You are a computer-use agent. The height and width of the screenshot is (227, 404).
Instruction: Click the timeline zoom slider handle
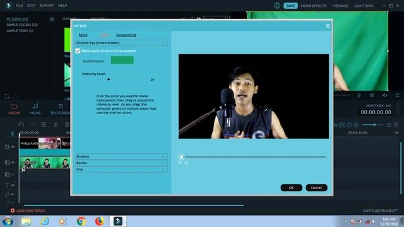[x=374, y=125]
